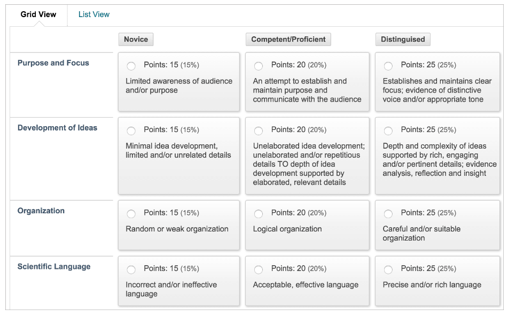508x317 pixels.
Task: Open the List View tab
Action: coord(94,14)
